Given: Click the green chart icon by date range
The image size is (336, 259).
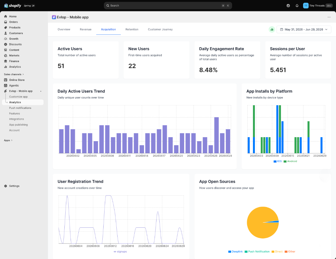Looking at the screenshot, I should 272,29.
